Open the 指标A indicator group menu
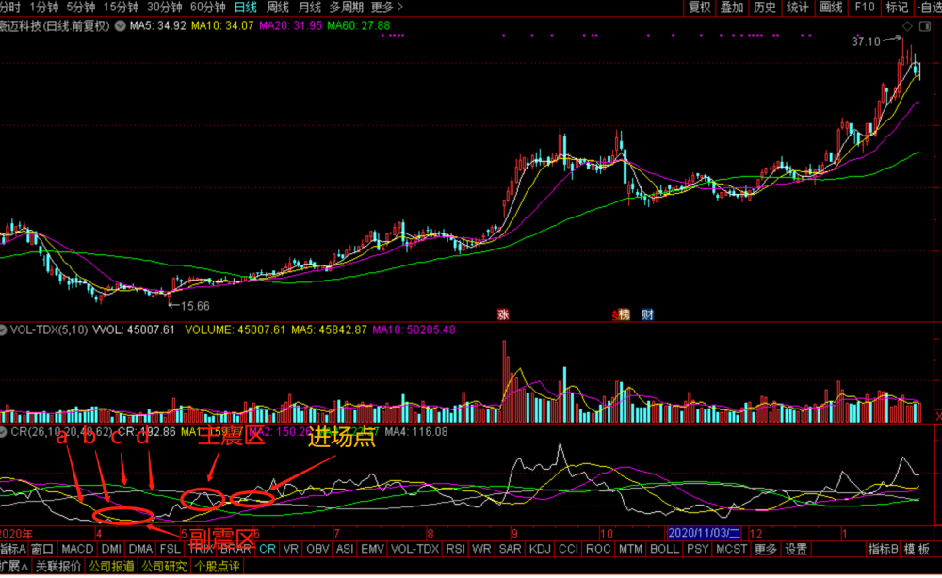 point(13,549)
